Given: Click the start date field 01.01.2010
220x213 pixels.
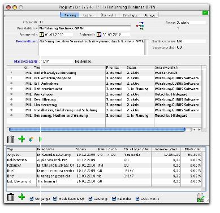Looking at the screenshot, I should tap(59, 34).
